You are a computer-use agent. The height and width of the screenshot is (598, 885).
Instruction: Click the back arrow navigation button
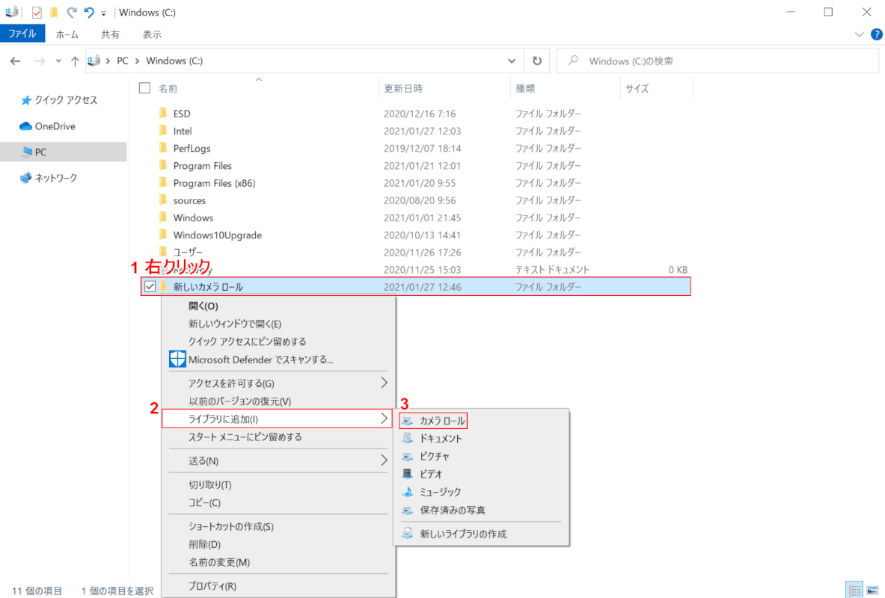16,61
